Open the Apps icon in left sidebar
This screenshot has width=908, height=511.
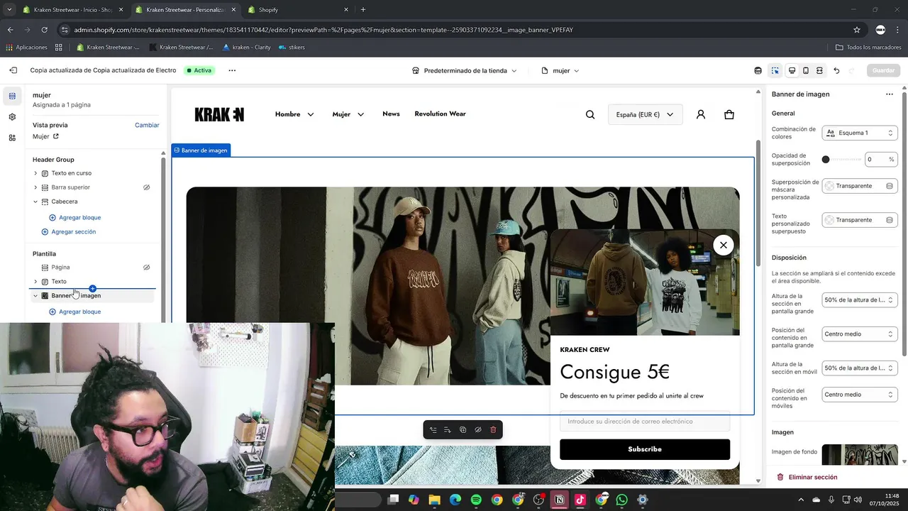[12, 138]
